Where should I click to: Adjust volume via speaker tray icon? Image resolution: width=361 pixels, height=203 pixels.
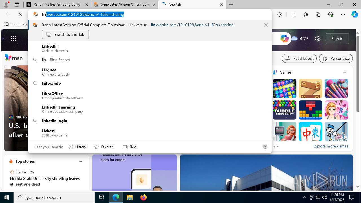(x=325, y=197)
